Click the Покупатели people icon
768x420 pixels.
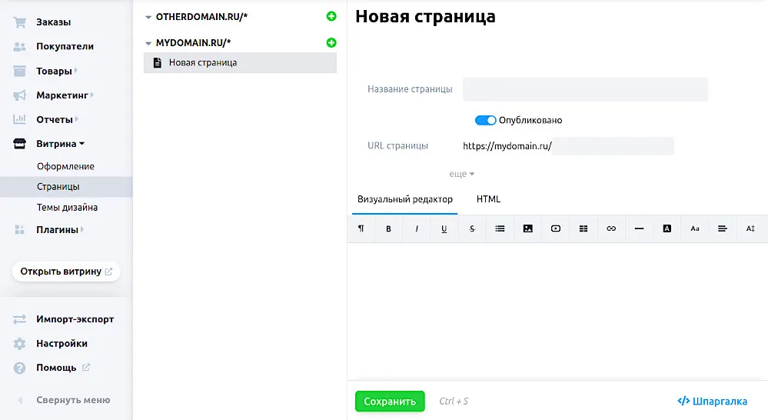[19, 47]
